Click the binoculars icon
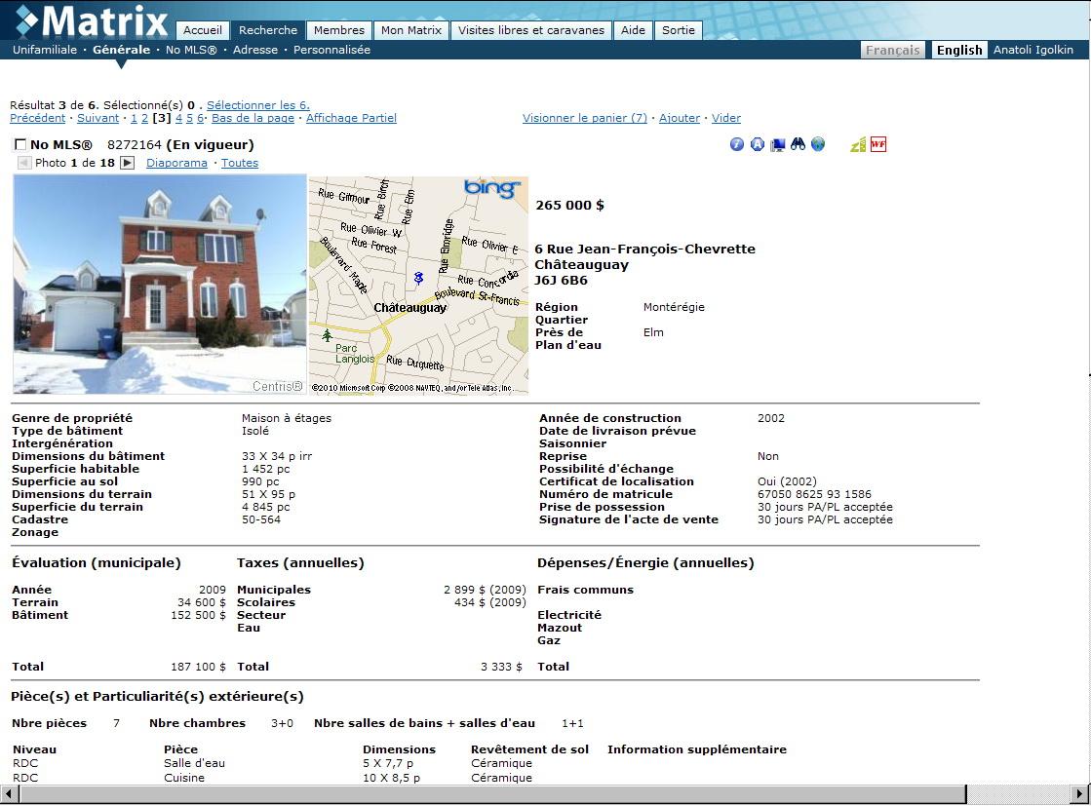This screenshot has width=1091, height=806. coord(798,144)
